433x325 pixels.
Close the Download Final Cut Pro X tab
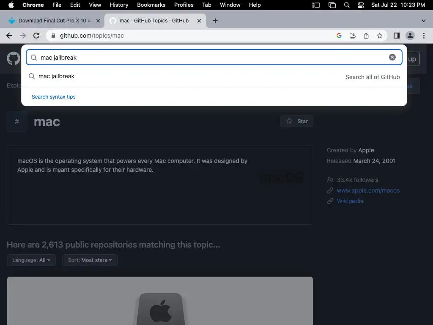[x=98, y=21]
